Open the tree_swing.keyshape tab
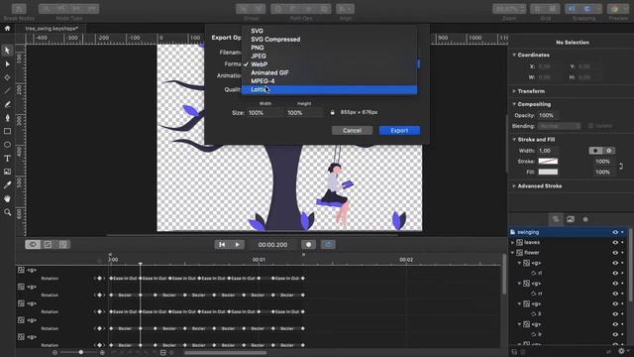Screen dimensions: 634x357 click(52, 29)
